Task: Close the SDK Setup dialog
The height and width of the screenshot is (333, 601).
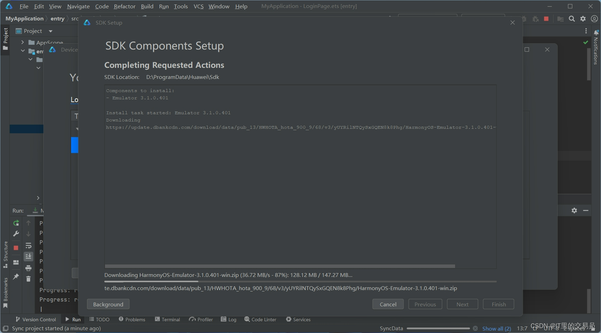Action: 513,22
